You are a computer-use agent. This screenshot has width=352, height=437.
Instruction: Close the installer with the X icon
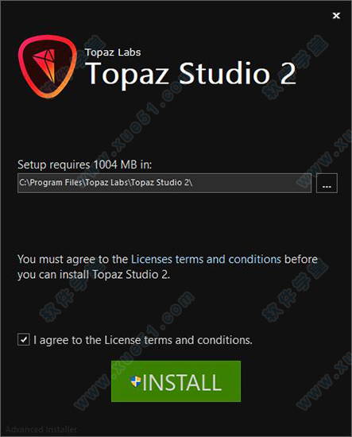click(336, 16)
